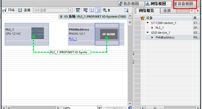Select the DP-NORM module image
This screenshot has width=202, height=109.
point(109,34)
